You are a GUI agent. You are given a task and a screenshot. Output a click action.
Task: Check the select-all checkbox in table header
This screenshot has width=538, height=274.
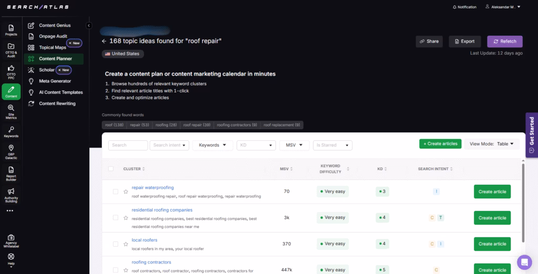pos(111,169)
